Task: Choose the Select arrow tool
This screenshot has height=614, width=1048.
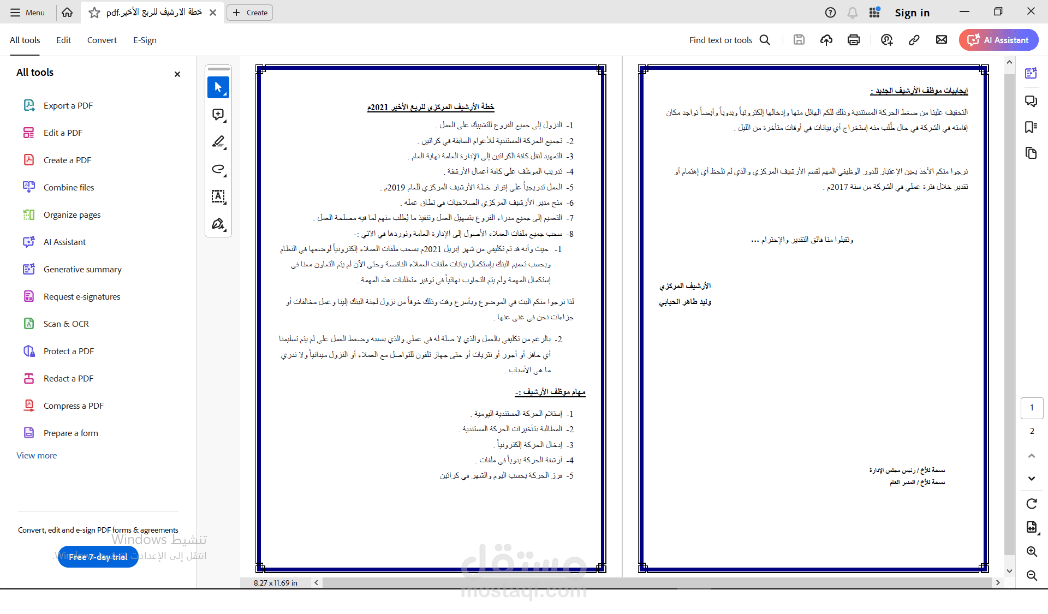Action: point(218,87)
